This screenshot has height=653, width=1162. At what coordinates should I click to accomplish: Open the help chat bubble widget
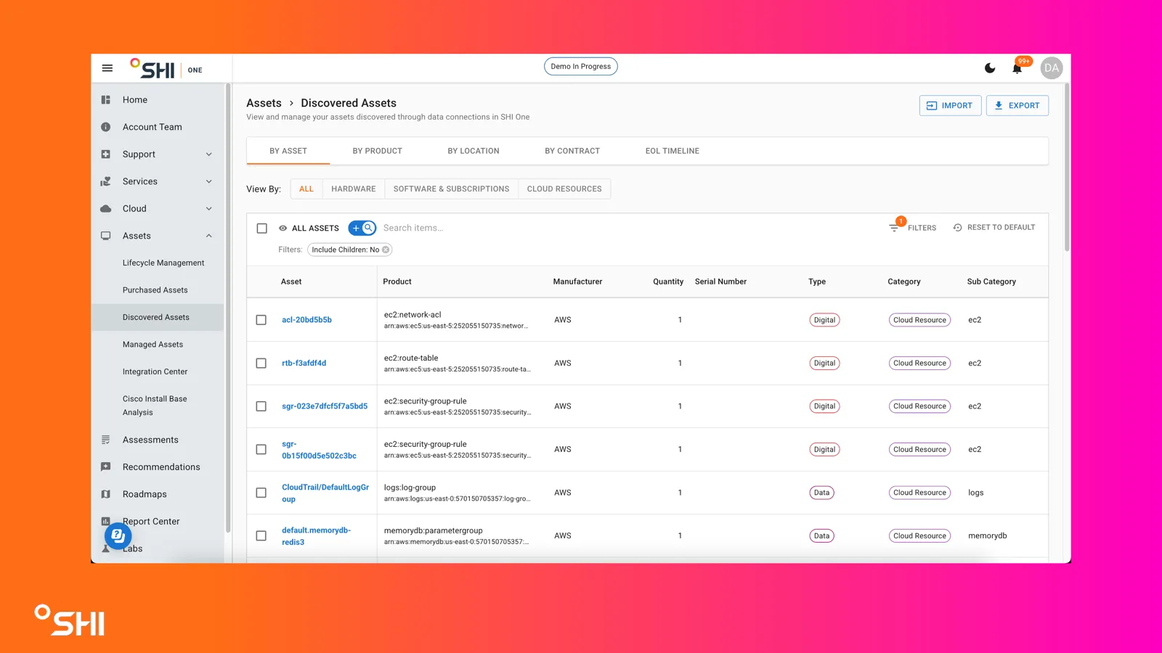(118, 536)
